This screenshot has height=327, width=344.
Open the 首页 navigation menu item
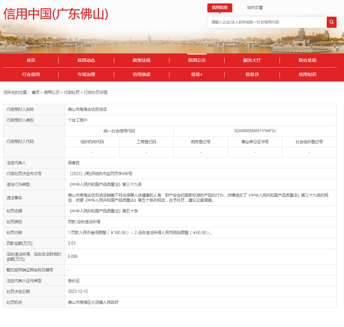(31, 60)
